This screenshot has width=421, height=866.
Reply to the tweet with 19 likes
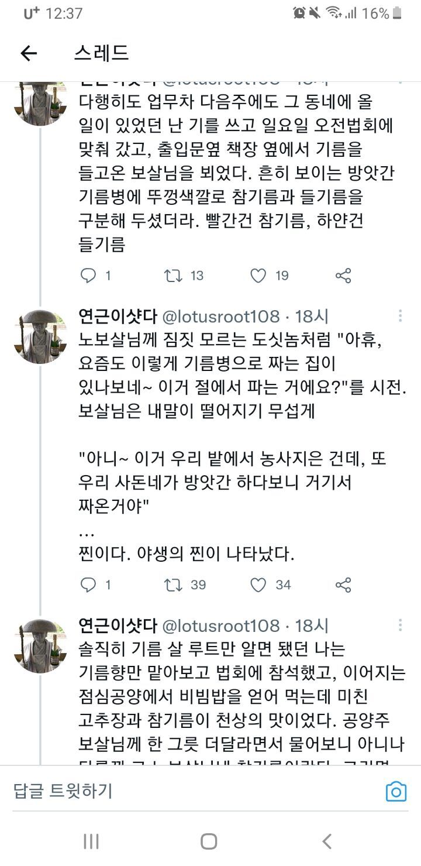[x=88, y=276]
